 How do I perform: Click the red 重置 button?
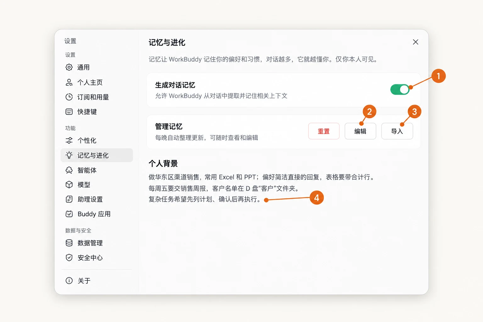(324, 131)
